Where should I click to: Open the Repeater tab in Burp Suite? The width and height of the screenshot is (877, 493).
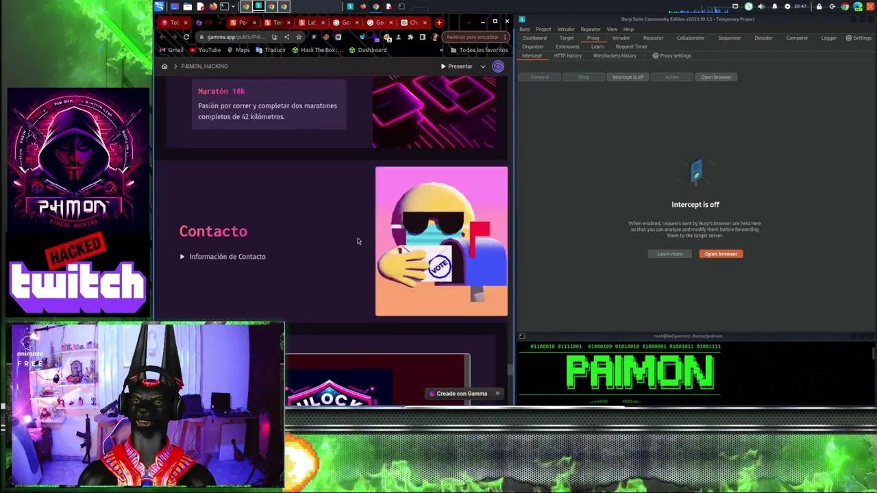pos(652,38)
